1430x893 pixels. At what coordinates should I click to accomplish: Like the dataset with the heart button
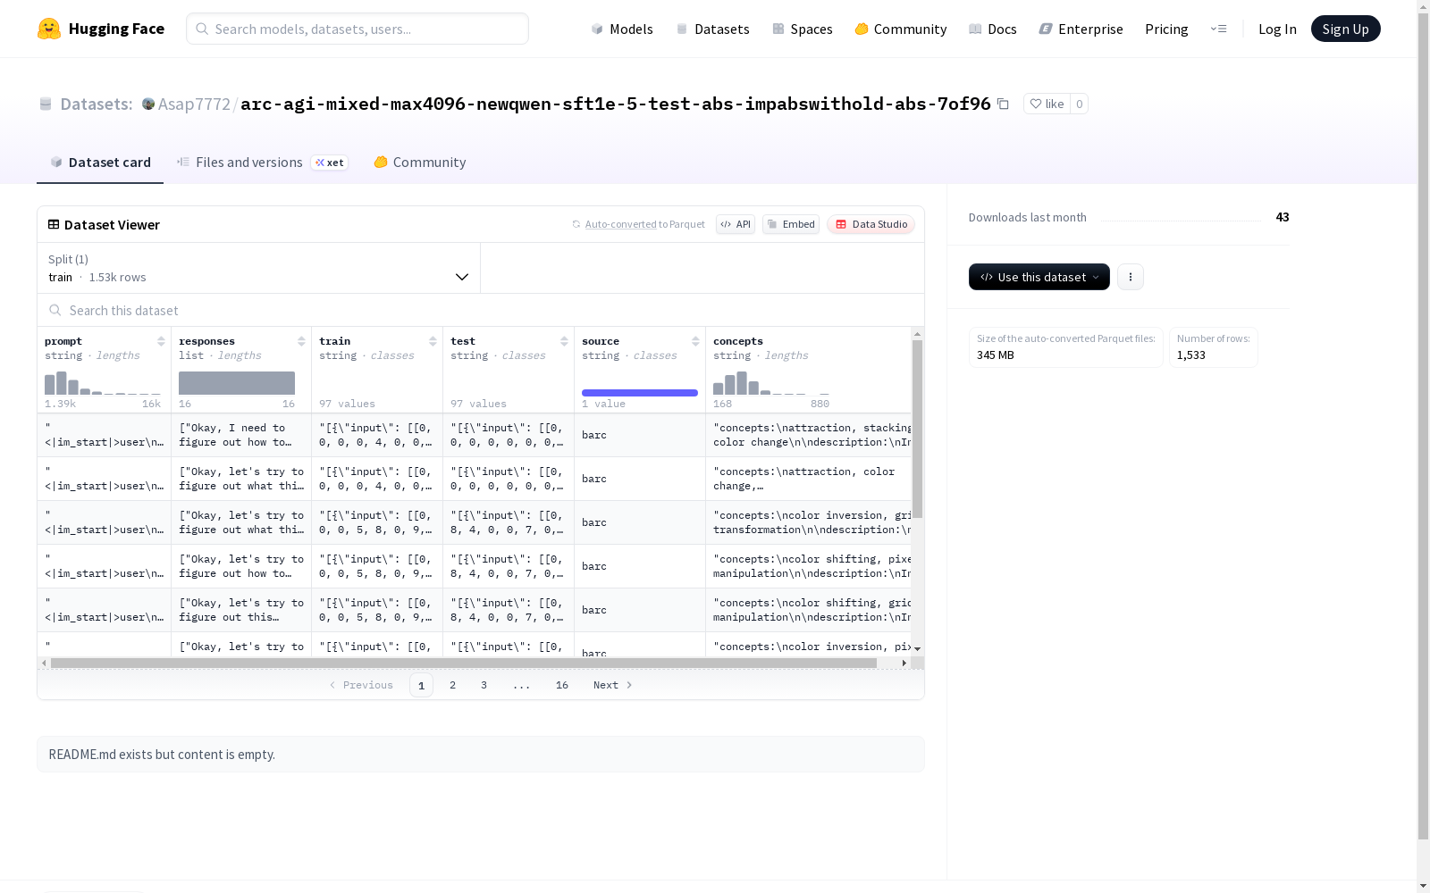click(1047, 104)
